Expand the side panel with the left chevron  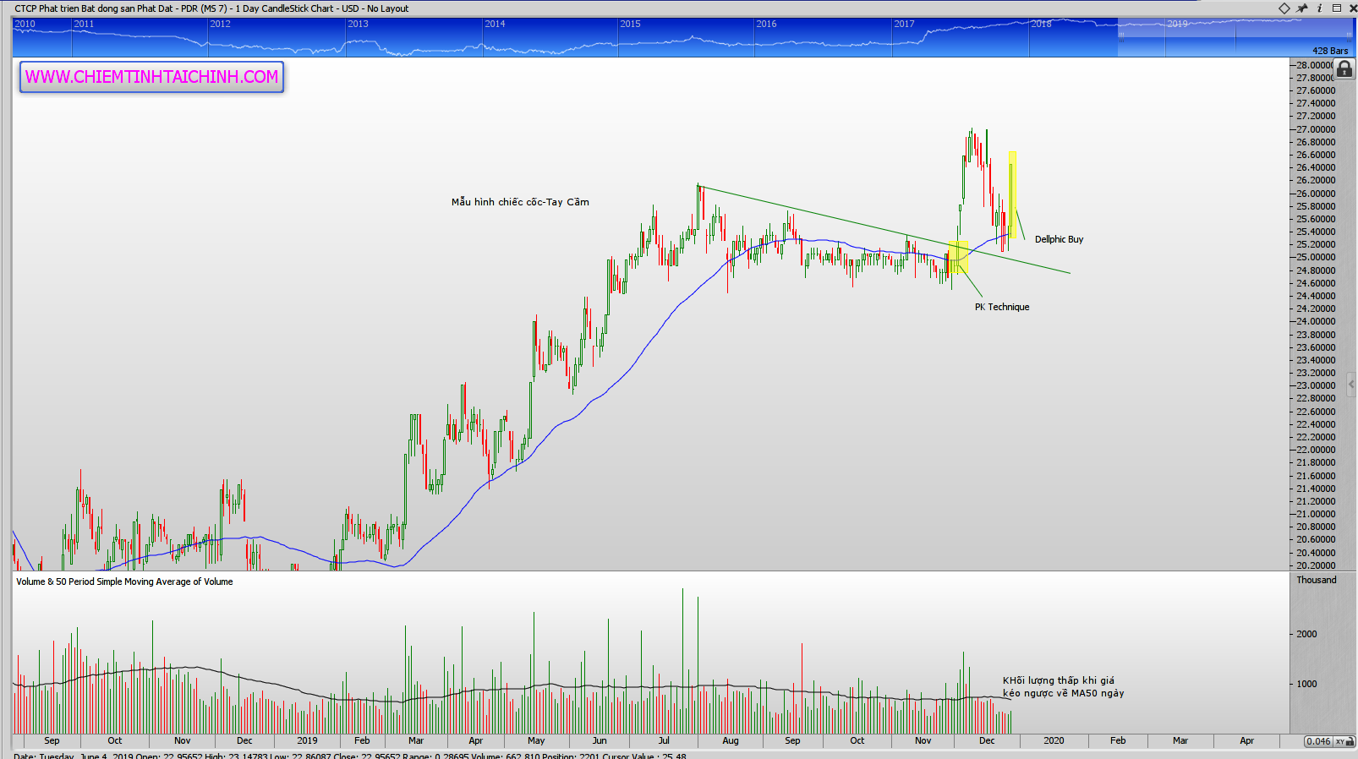click(x=1351, y=385)
